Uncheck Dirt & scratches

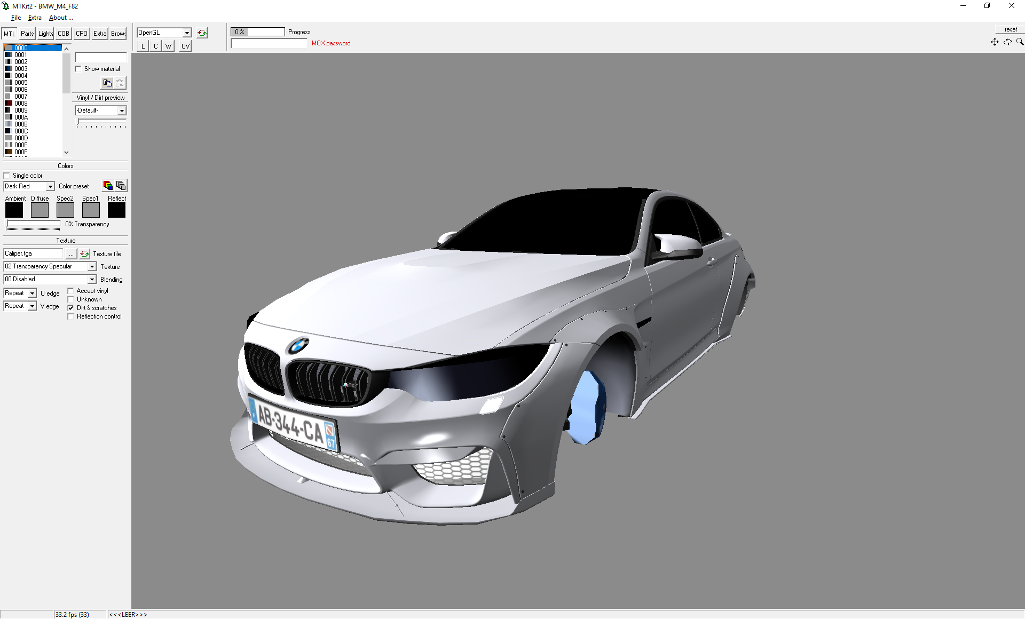70,308
